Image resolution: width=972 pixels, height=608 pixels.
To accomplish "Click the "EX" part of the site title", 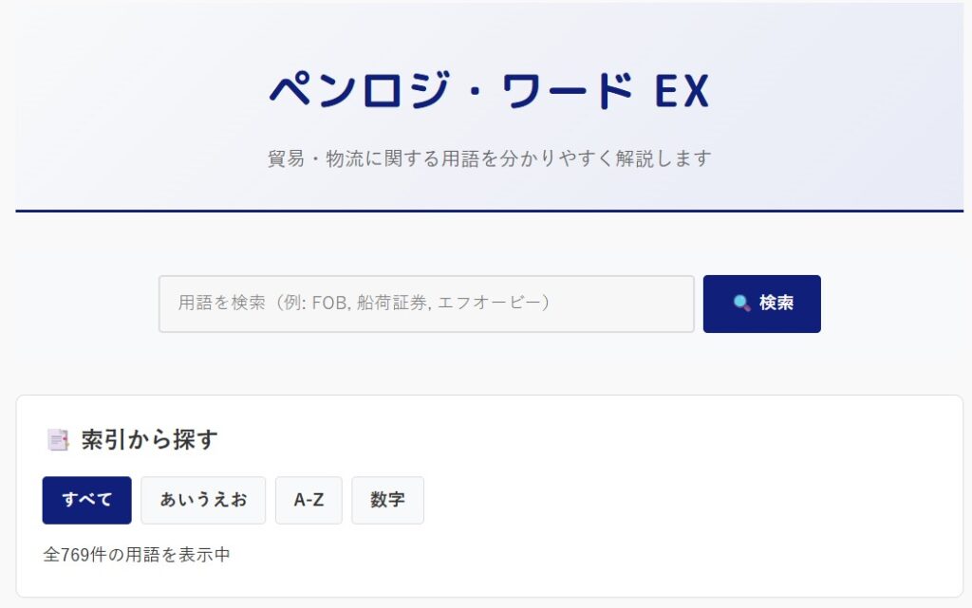I will (682, 91).
